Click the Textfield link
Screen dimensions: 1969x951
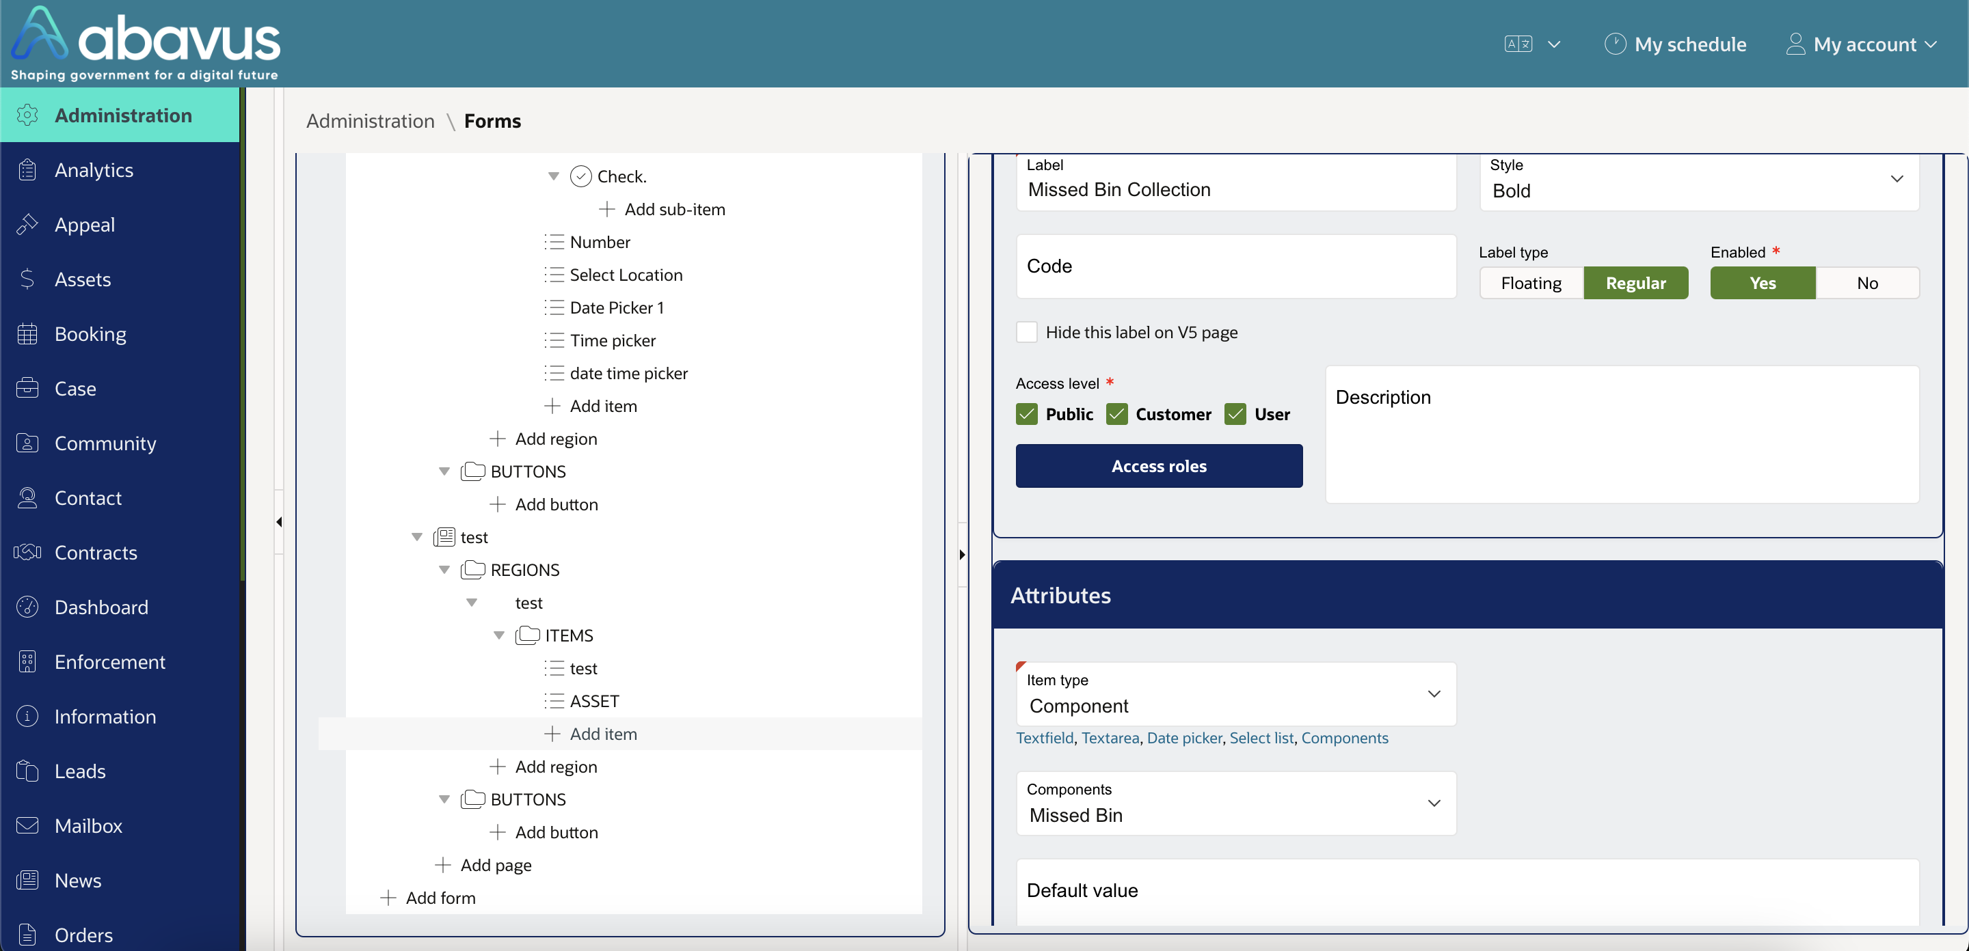[1045, 738]
